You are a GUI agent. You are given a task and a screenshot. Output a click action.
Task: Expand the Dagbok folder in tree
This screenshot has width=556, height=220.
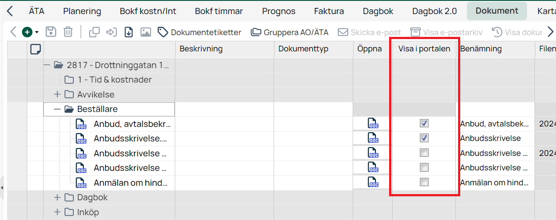57,198
